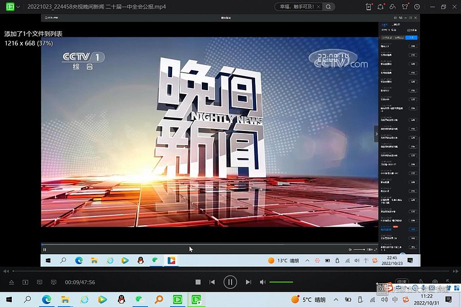This screenshot has height=307, width=461.
Task: Click the playing 晚间新闻 video frame
Action: 209,132
